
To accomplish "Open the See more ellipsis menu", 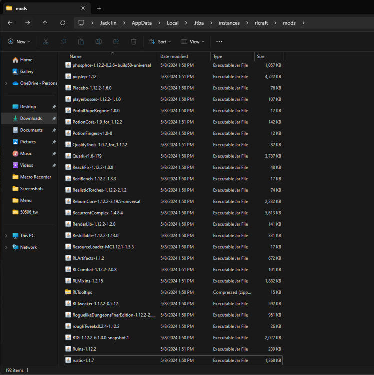I will (x=219, y=42).
